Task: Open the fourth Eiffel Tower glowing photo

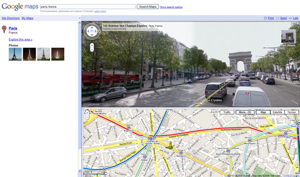Action: 58,54
